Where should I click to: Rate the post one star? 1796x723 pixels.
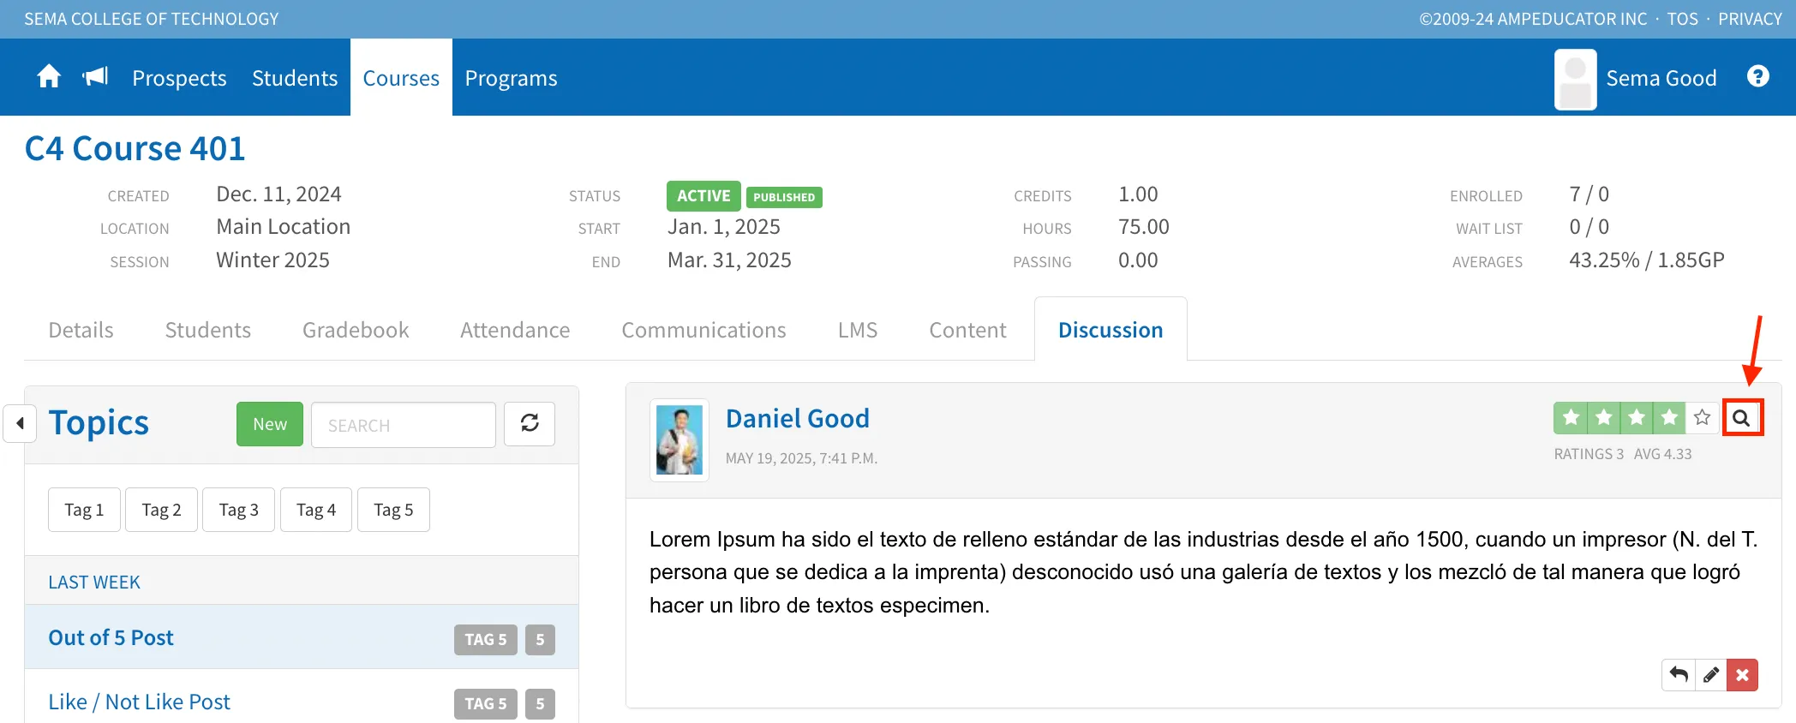(1571, 418)
